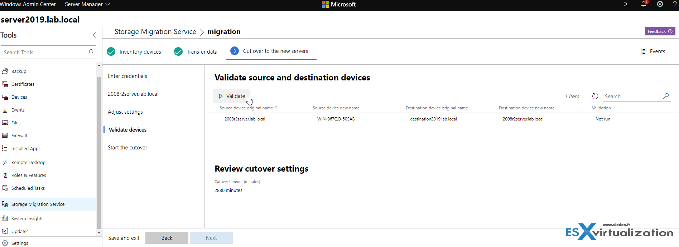Image resolution: width=679 pixels, height=247 pixels.
Task: Click the Inventory devices checkmark icon
Action: point(111,51)
